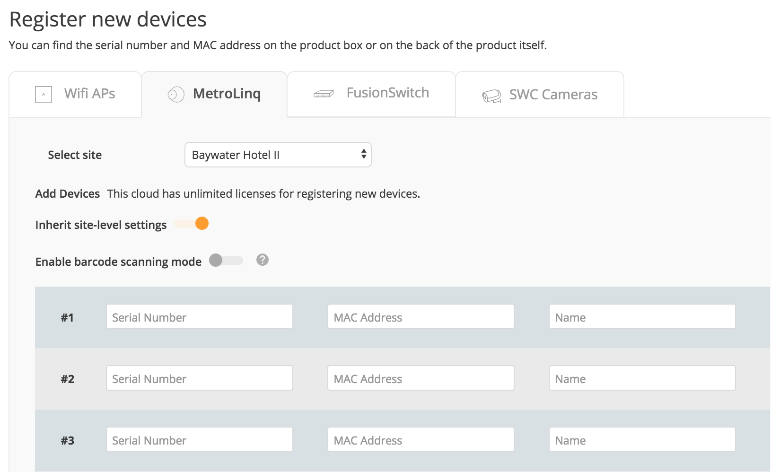Screen dimensions: 771x472
Task: Click the FusionSwitch switch icon
Action: point(324,94)
